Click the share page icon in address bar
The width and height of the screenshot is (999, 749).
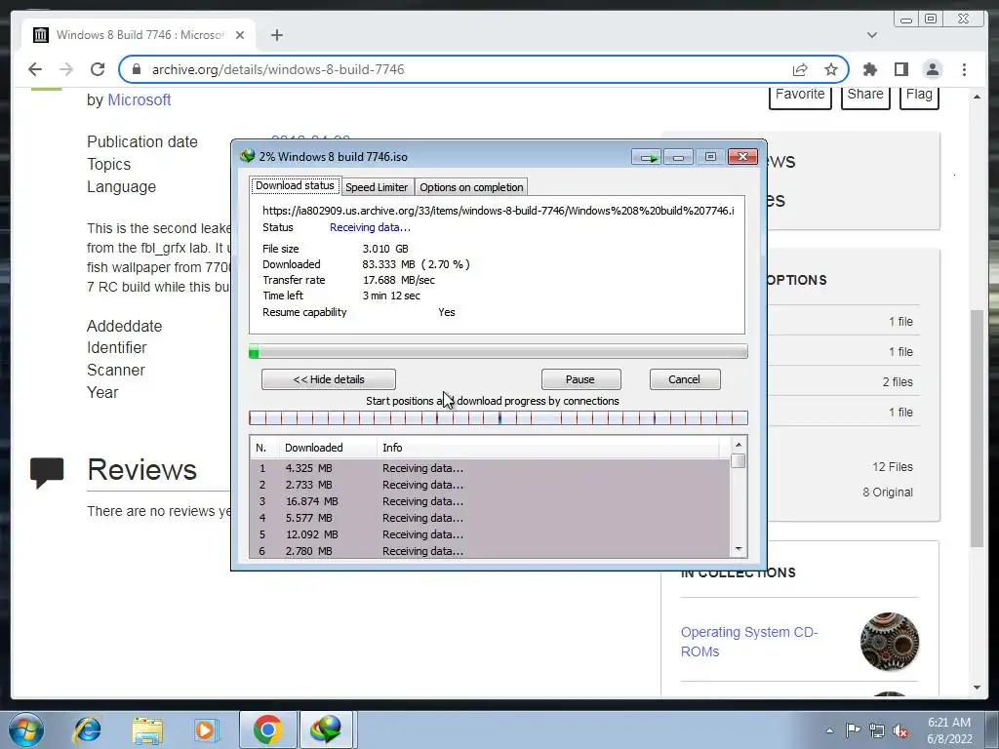800,69
